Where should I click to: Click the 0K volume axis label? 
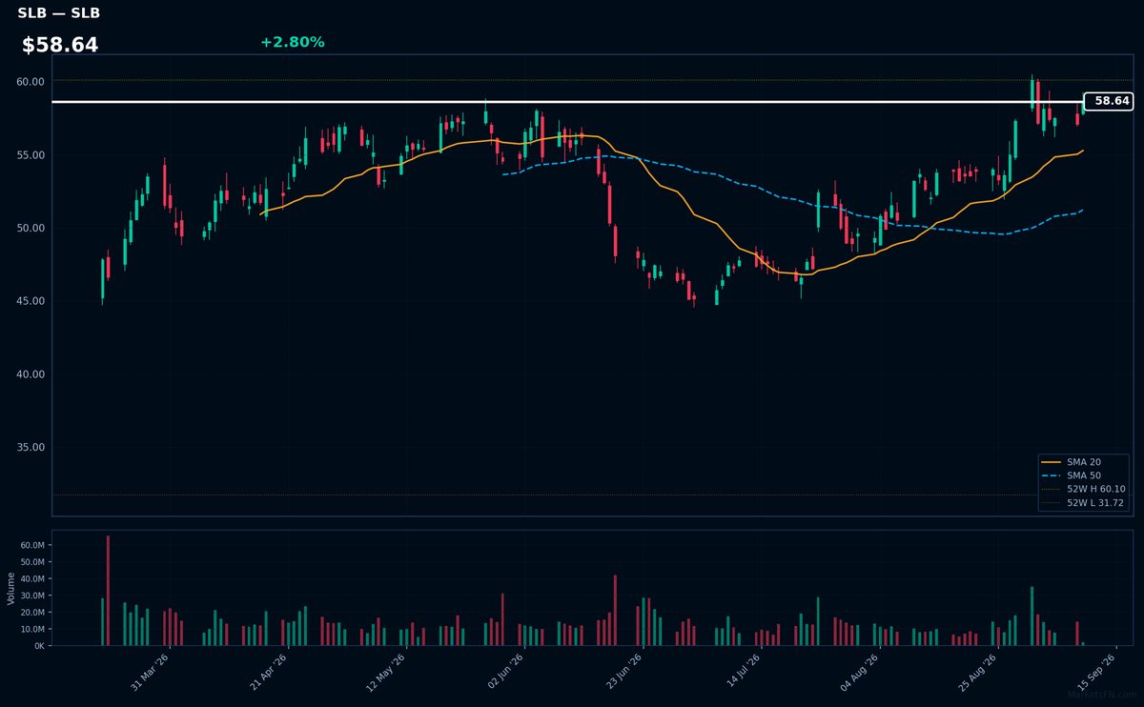(x=39, y=646)
